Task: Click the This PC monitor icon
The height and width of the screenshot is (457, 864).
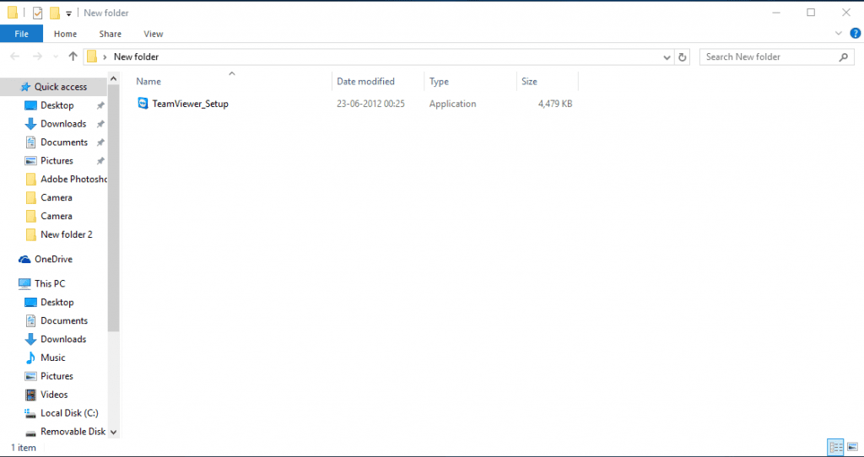Action: pos(24,283)
